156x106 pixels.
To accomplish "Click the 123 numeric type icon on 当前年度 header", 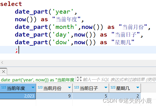I will pos(4,87).
